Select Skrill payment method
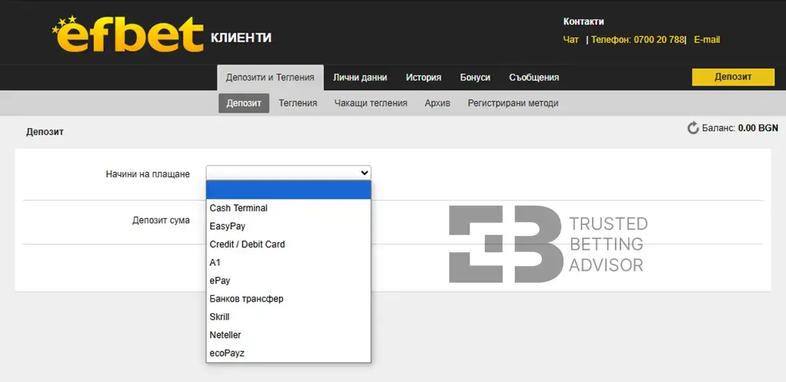Image resolution: width=786 pixels, height=382 pixels. (288, 317)
